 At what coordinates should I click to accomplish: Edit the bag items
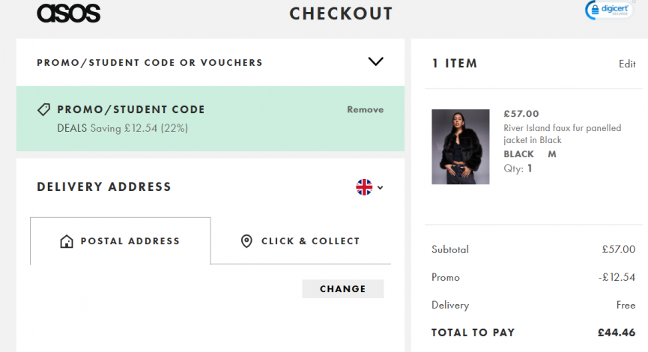click(627, 64)
